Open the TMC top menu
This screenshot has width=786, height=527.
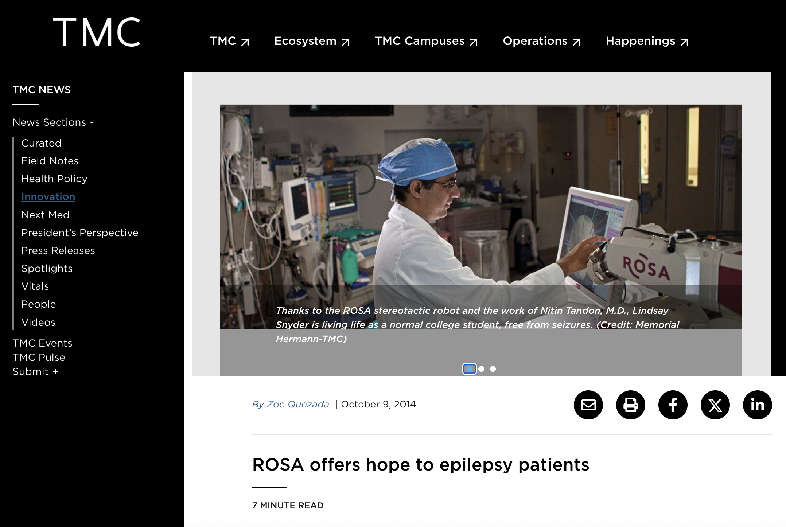tap(230, 41)
